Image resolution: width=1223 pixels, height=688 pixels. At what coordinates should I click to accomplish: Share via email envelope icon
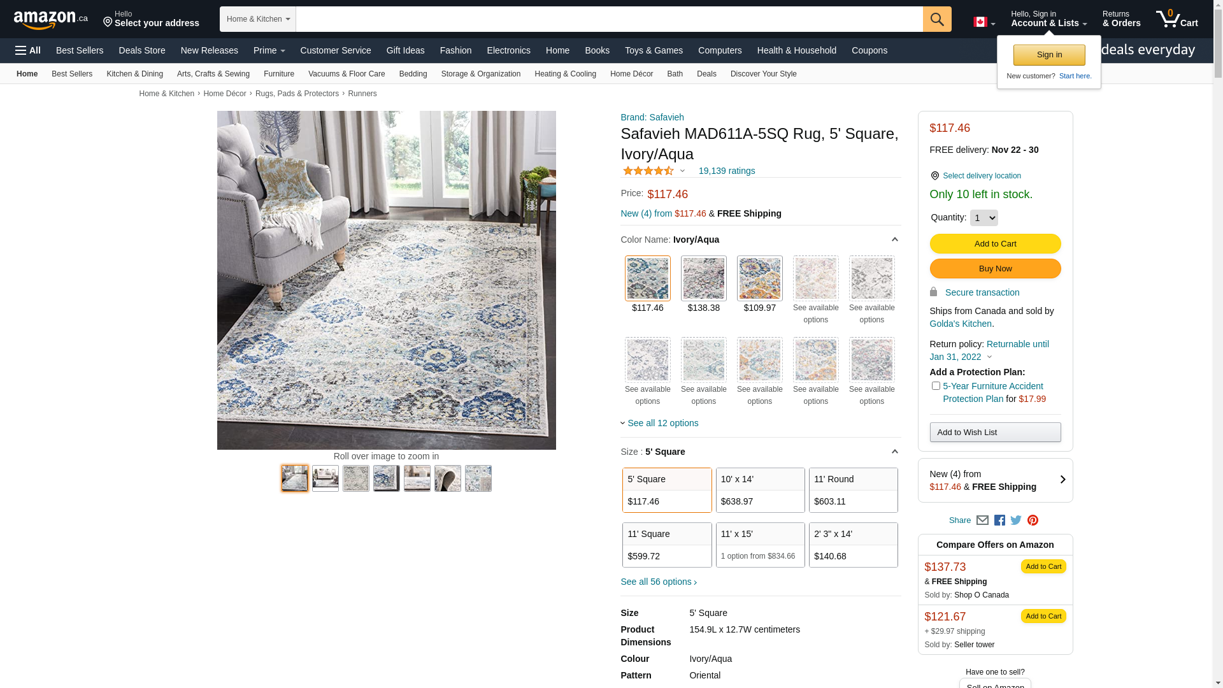pos(982,520)
